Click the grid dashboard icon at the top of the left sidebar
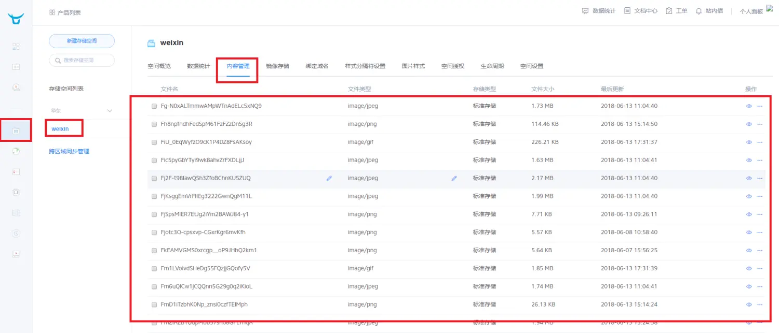Viewport: 779px width, 333px height. [16, 46]
